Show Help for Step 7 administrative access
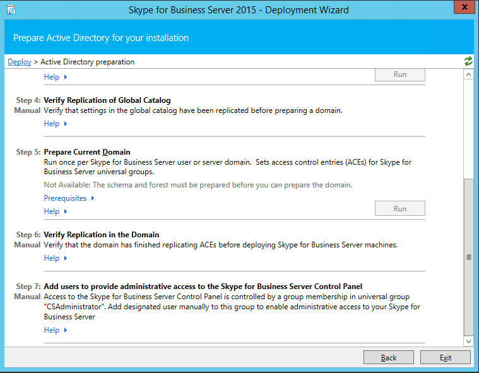479x373 pixels. [x=55, y=330]
